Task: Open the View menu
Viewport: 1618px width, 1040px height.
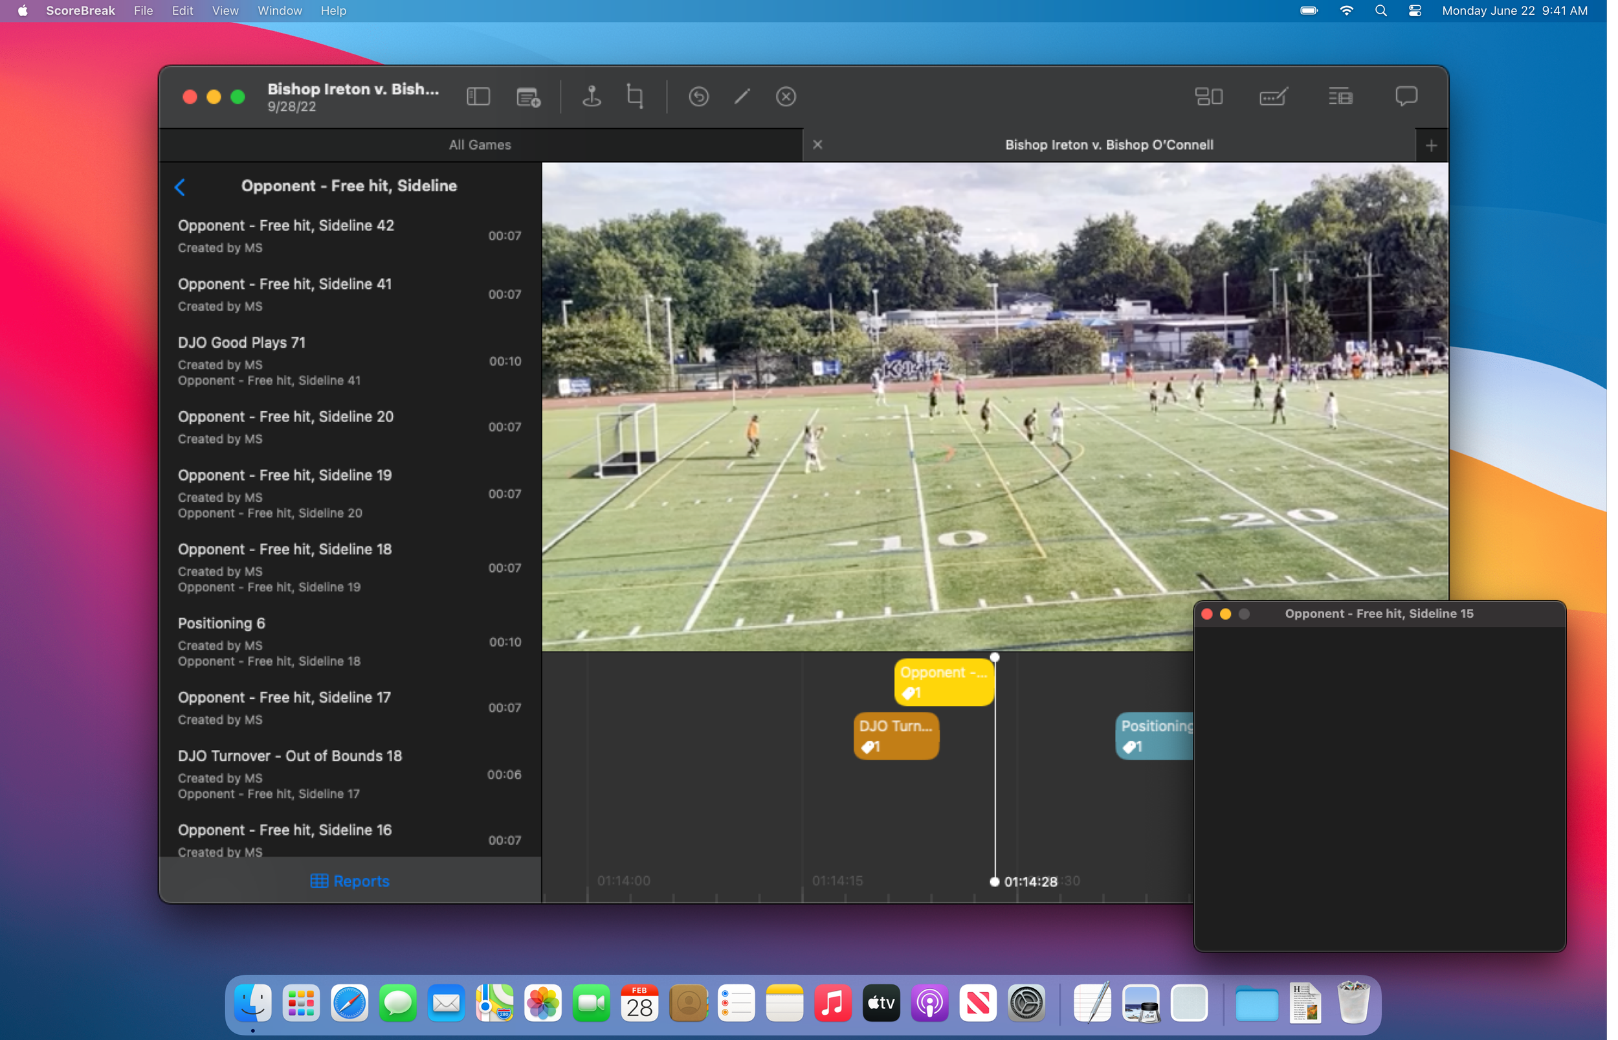Action: pyautogui.click(x=225, y=11)
